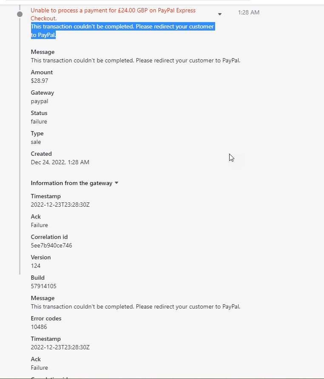324x379 pixels.
Task: Click the paypal gateway value
Action: [40, 101]
